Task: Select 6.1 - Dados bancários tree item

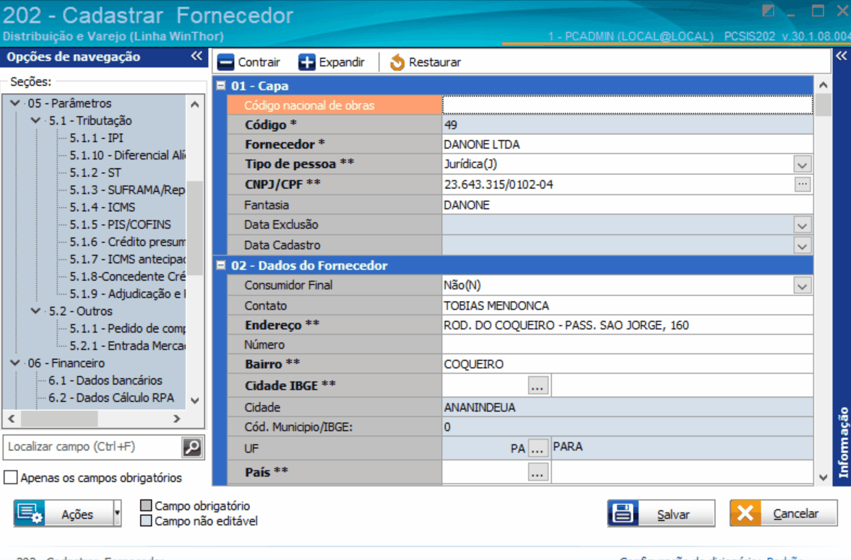Action: (x=105, y=380)
